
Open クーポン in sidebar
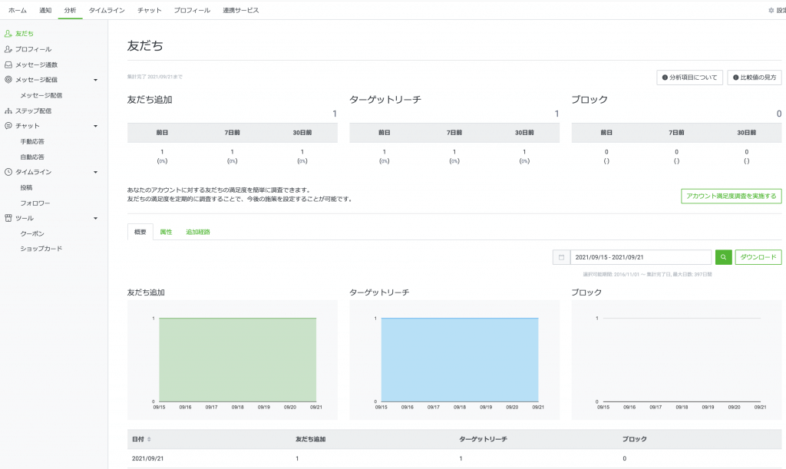tap(32, 233)
